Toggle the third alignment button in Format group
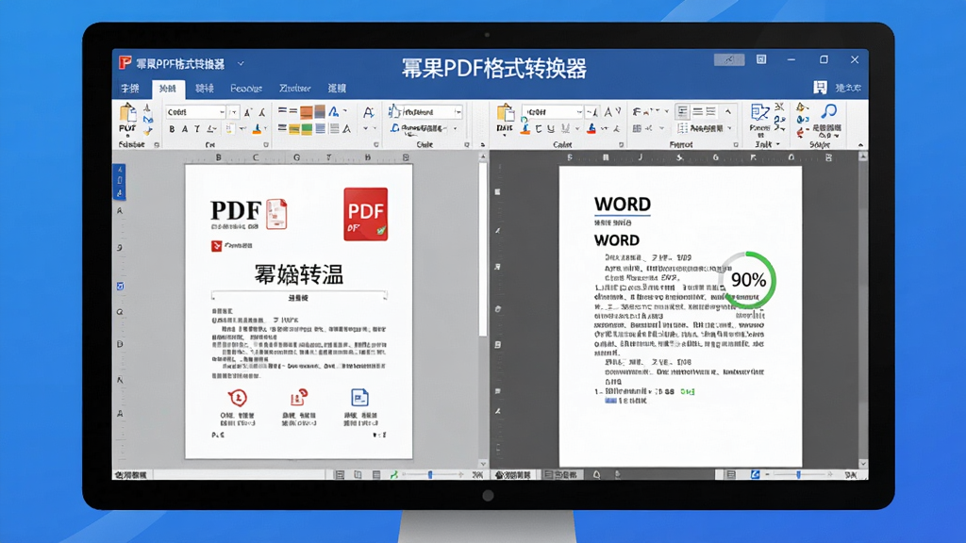This screenshot has width=966, height=543. [x=711, y=111]
